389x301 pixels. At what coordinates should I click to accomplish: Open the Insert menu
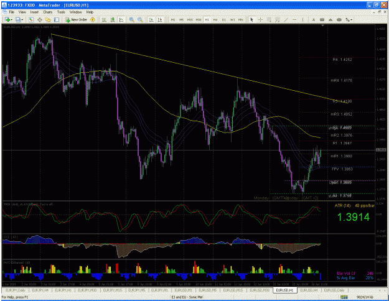click(x=34, y=12)
